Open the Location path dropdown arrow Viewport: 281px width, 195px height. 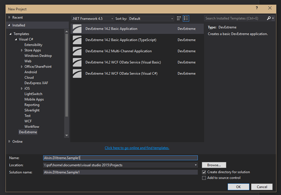pyautogui.click(x=195, y=165)
